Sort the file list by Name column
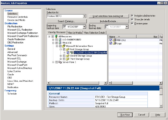 pos(122,37)
